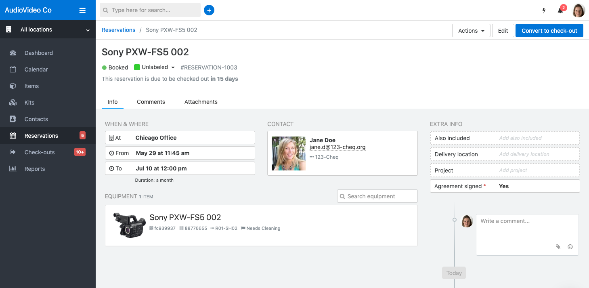
Task: Click the To Jul 10 date field
Action: pyautogui.click(x=180, y=168)
